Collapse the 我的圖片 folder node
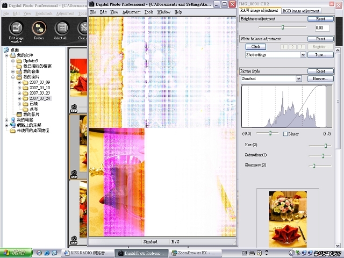344x258 pixels. [x=13, y=77]
